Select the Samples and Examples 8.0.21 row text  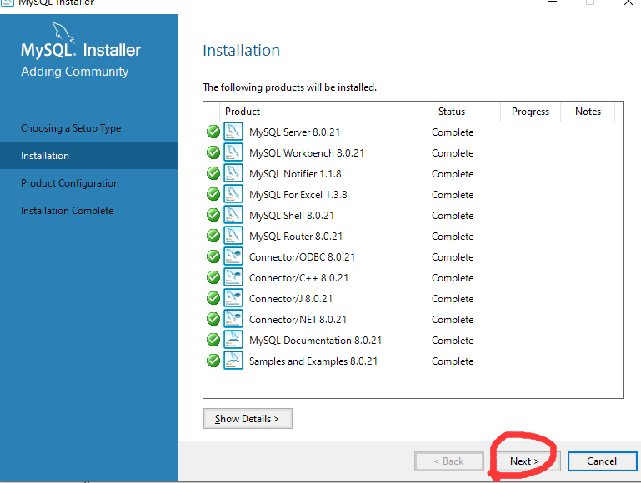point(313,361)
